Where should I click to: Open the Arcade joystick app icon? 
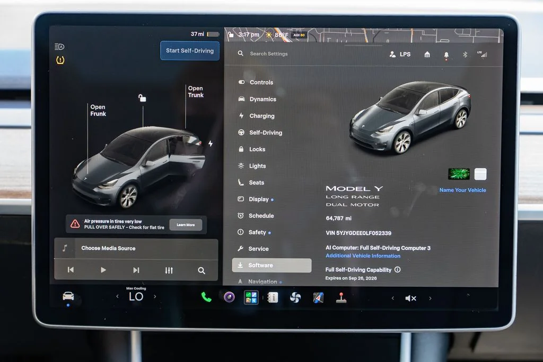341,297
